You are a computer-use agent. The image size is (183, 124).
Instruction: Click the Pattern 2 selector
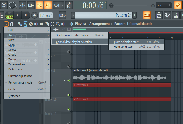104,15
